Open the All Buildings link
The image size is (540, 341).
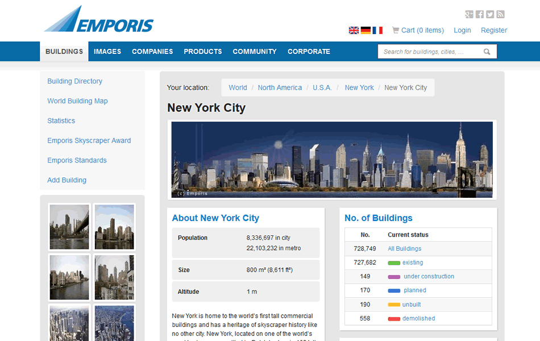coord(404,249)
